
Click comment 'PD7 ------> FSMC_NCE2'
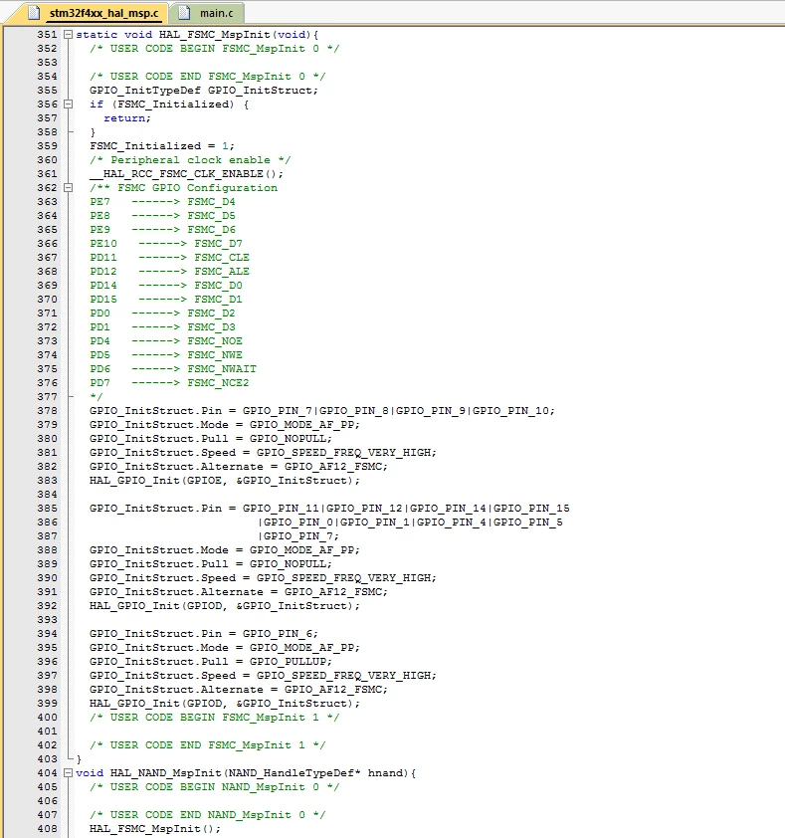pyautogui.click(x=169, y=382)
